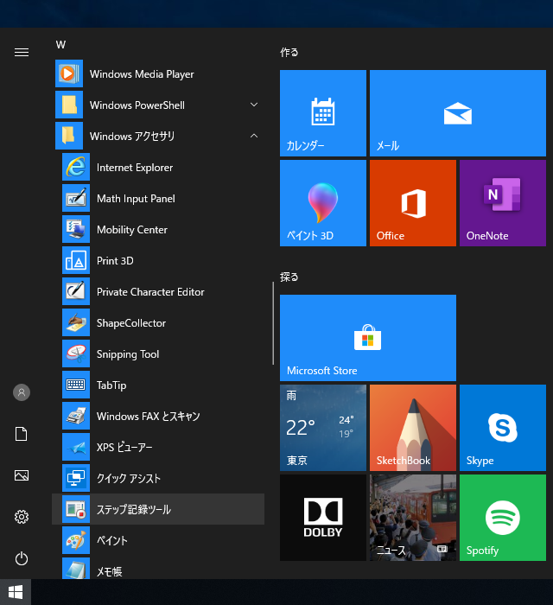
Task: Open the SketchBook tile
Action: 413,428
